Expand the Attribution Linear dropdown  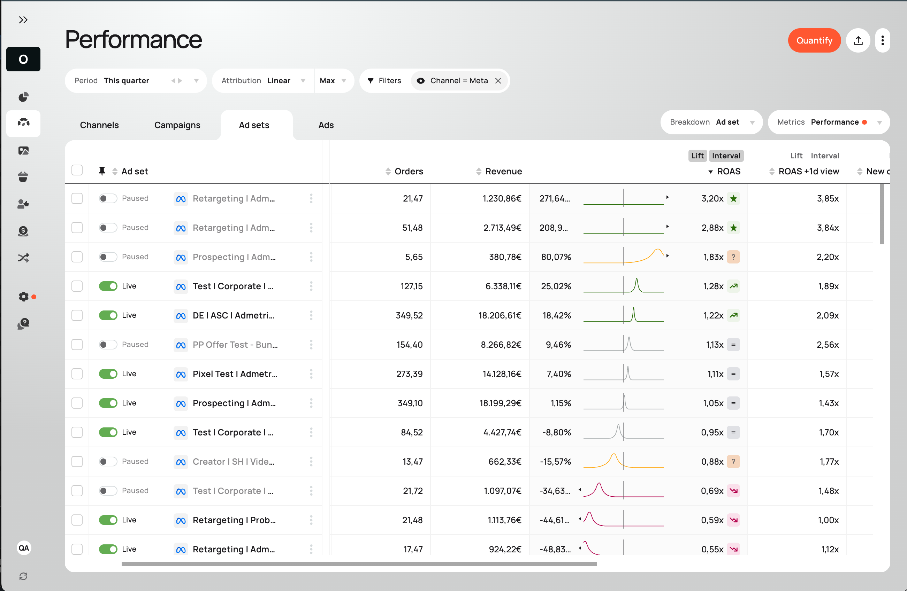point(263,81)
